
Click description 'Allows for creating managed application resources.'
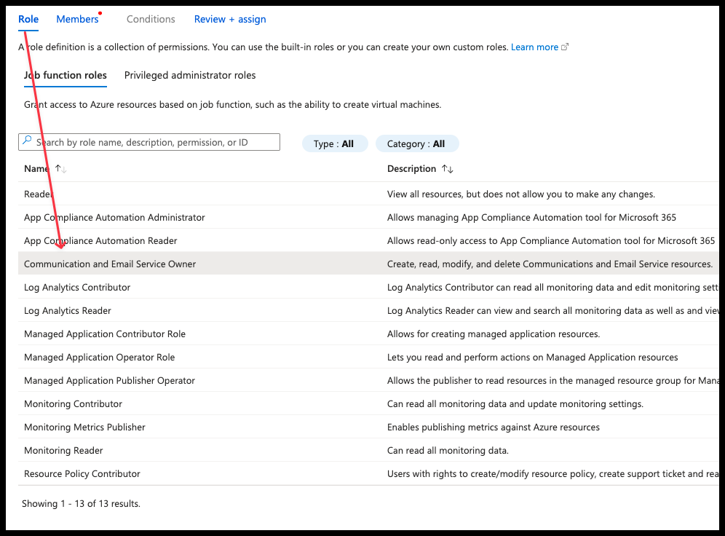494,334
